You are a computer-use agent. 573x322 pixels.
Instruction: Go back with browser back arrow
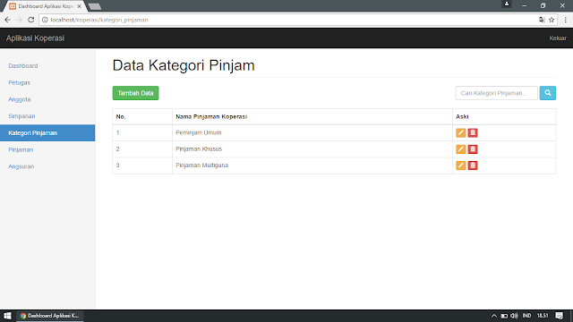[8, 20]
